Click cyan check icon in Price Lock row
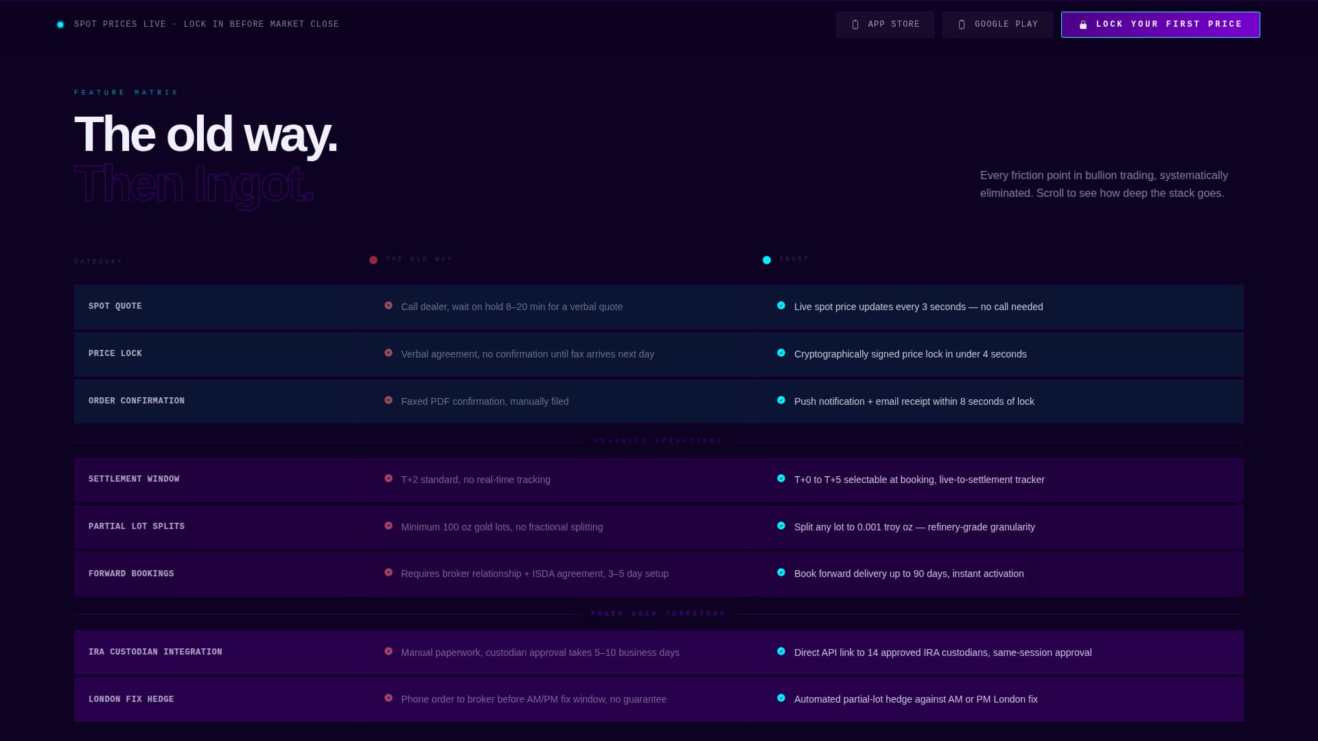This screenshot has height=741, width=1318. click(x=781, y=353)
